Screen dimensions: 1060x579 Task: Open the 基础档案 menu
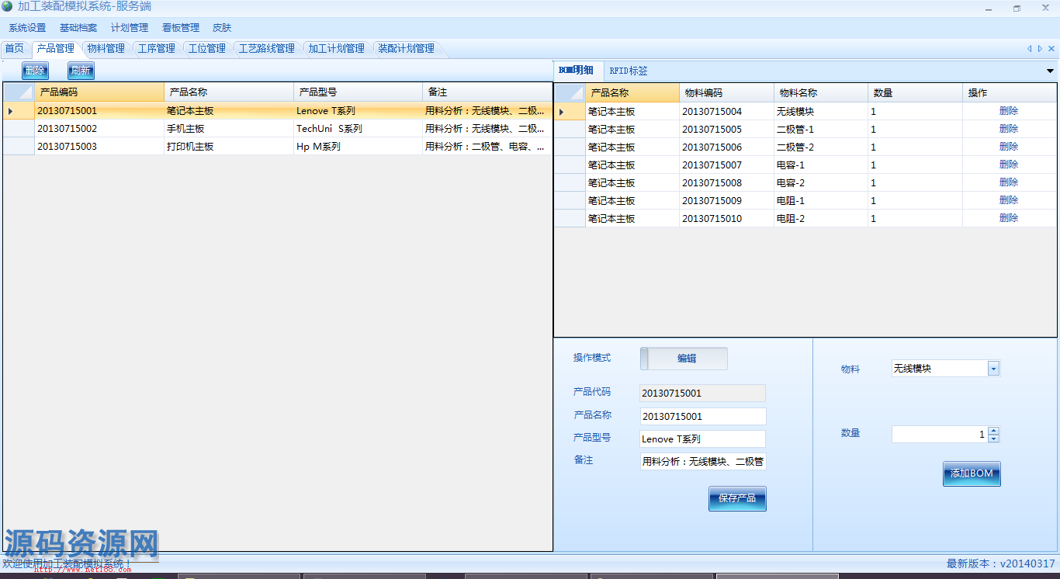coord(78,28)
